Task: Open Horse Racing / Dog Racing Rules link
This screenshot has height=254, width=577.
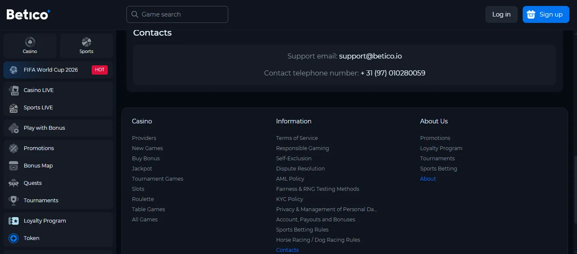Action: [318, 240]
